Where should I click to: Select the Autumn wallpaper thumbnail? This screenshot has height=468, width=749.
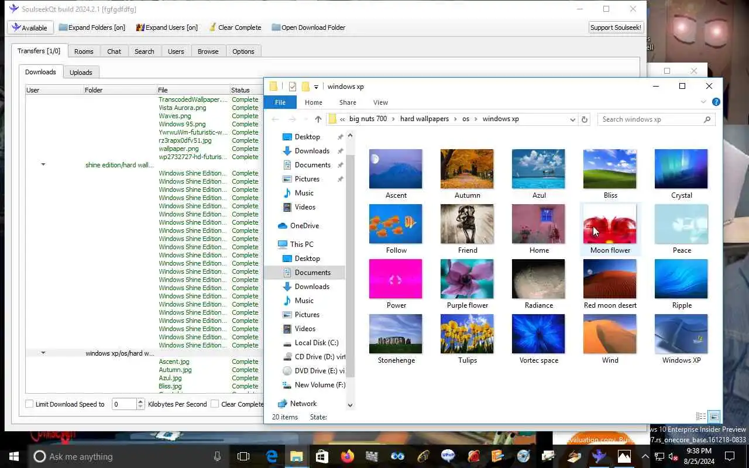[467, 169]
